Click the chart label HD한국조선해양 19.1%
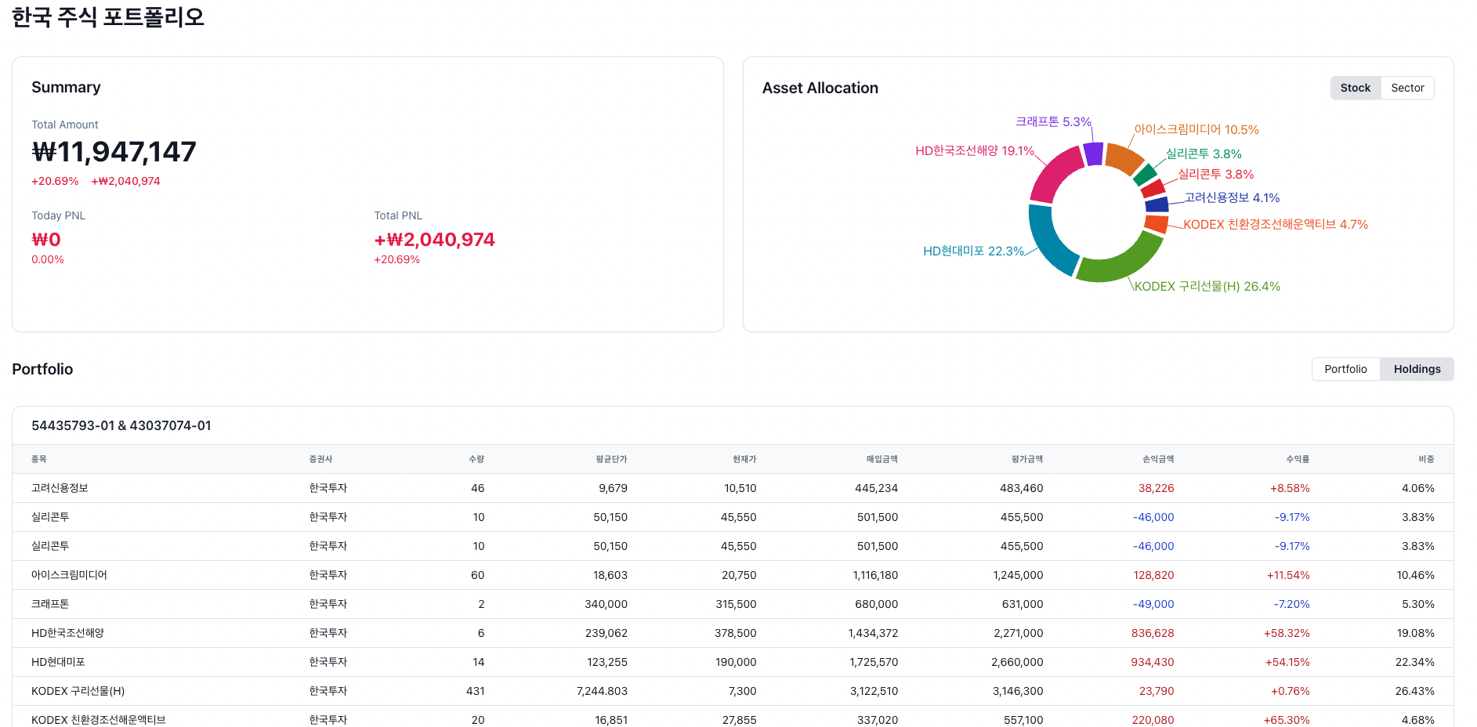Viewport: 1477px width, 727px height. click(975, 150)
